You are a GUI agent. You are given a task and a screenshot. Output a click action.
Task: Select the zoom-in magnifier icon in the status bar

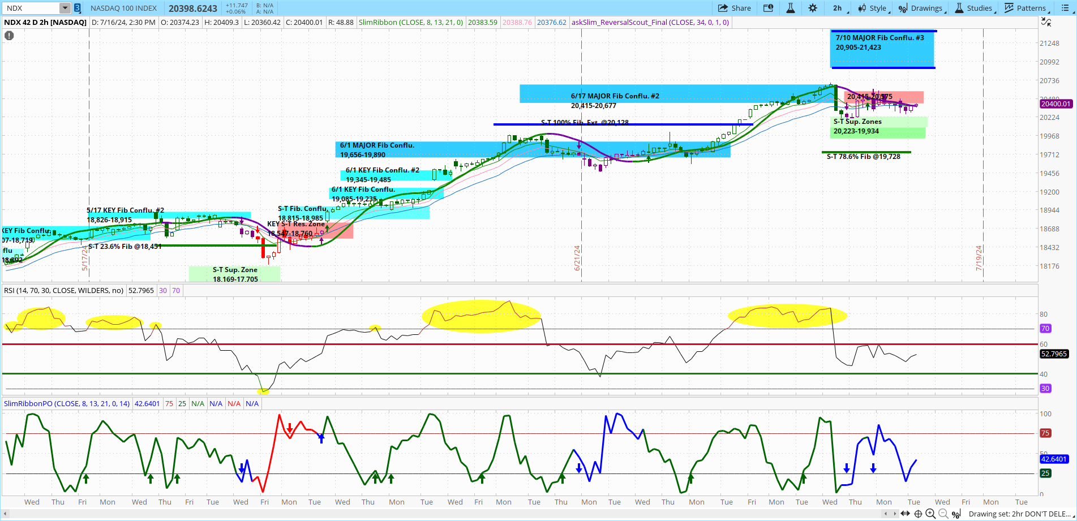tap(931, 514)
